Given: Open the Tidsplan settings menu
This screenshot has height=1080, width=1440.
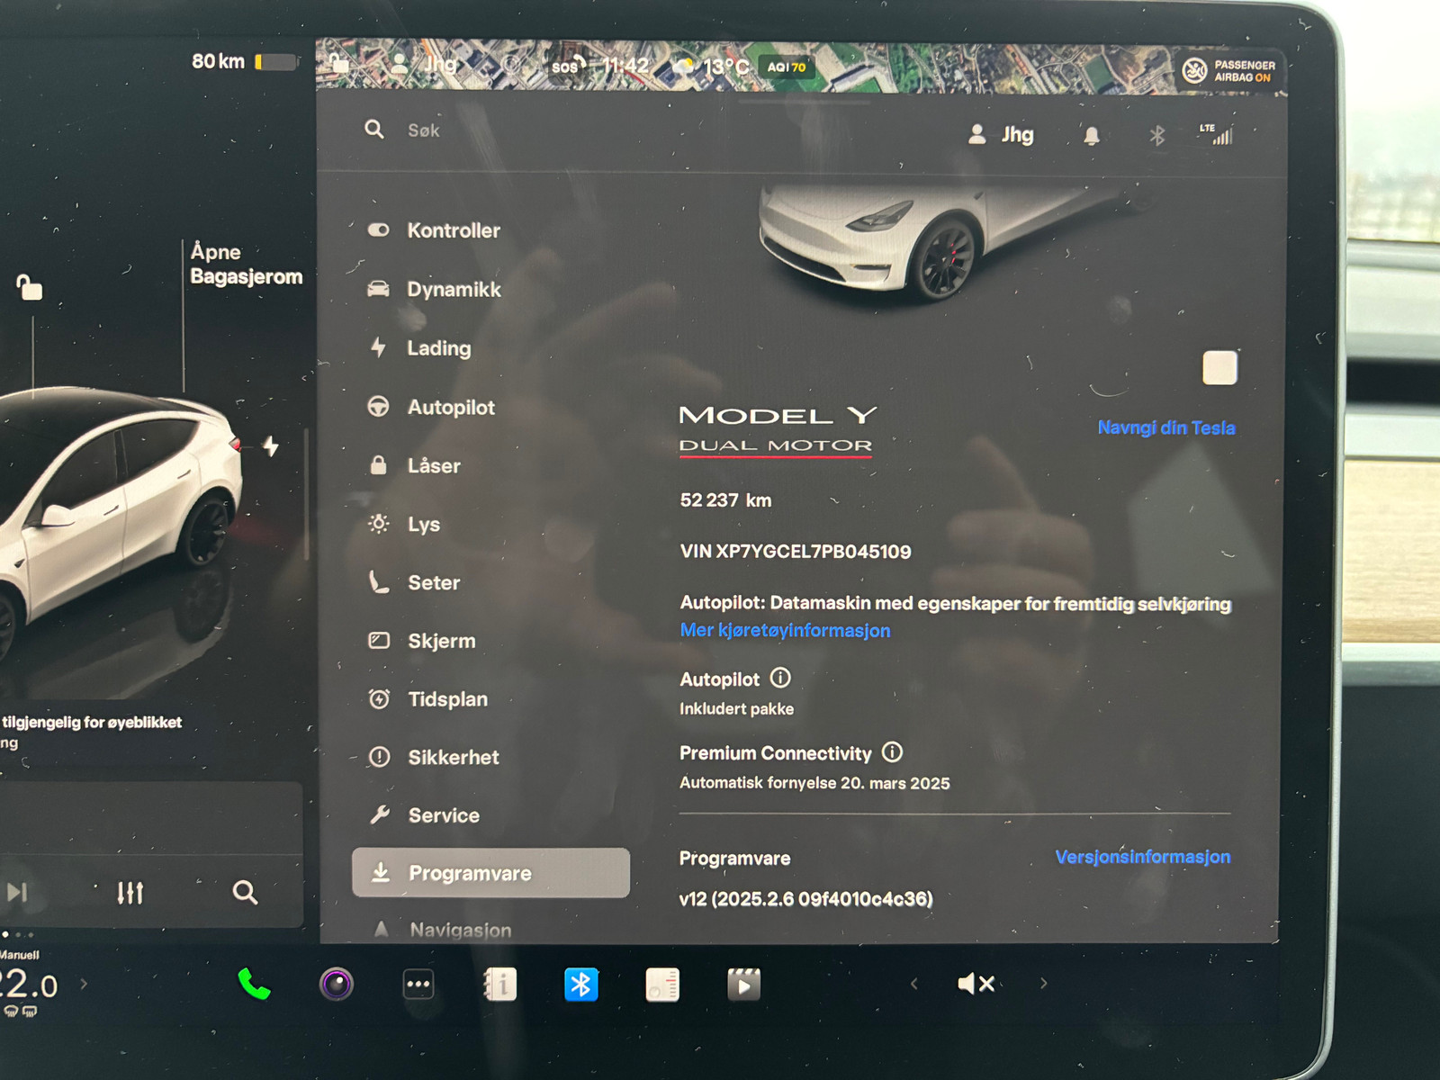Looking at the screenshot, I should (428, 699).
